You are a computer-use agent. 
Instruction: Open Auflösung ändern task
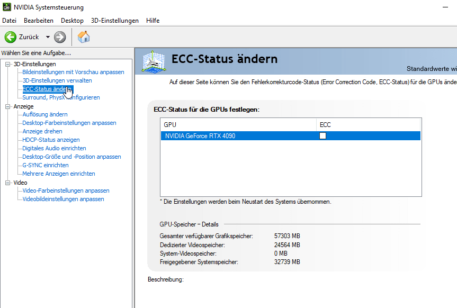pos(45,114)
